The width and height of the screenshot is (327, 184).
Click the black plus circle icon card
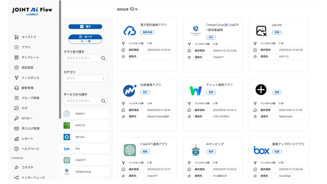(x=261, y=90)
